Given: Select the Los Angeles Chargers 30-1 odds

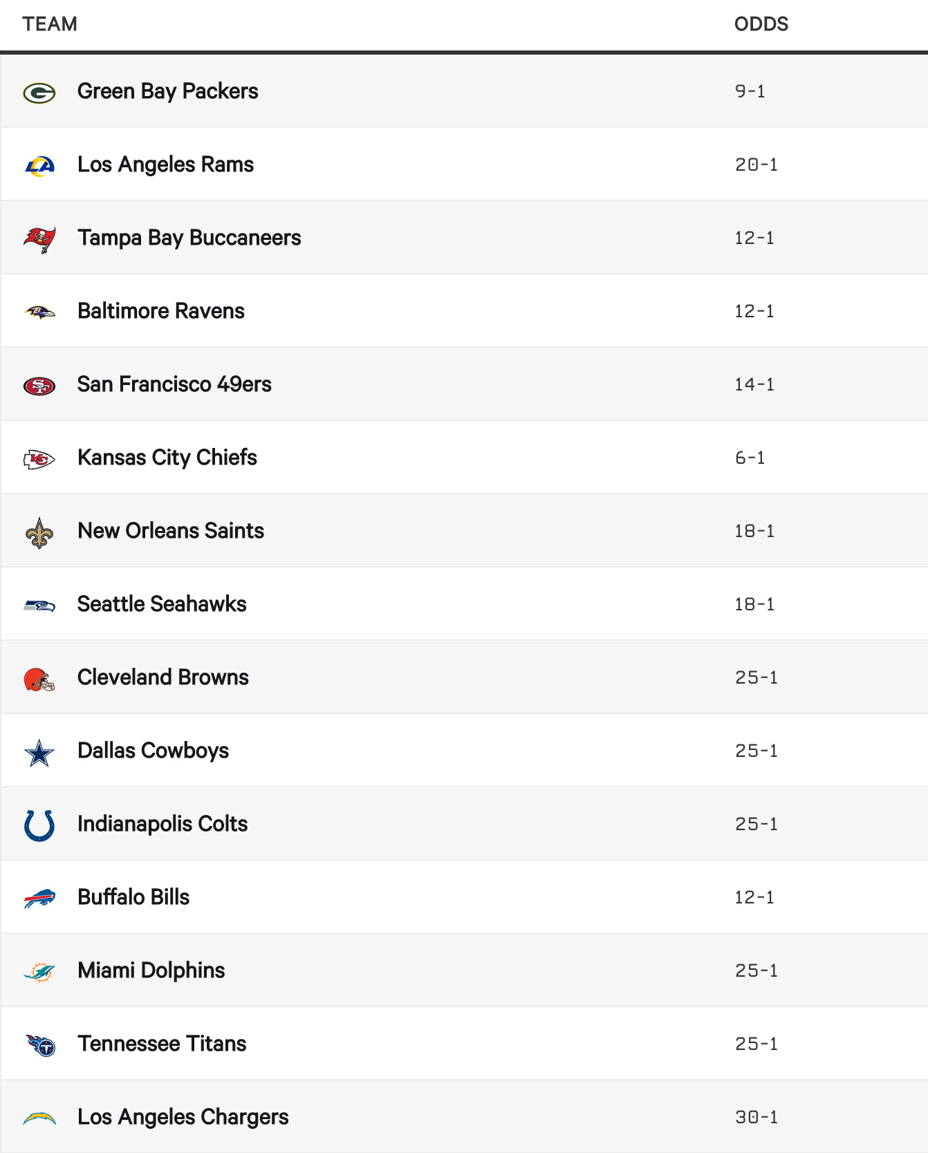Looking at the screenshot, I should point(757,1117).
